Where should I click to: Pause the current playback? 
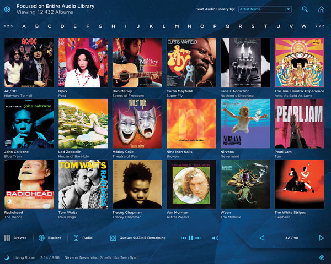pyautogui.click(x=191, y=238)
